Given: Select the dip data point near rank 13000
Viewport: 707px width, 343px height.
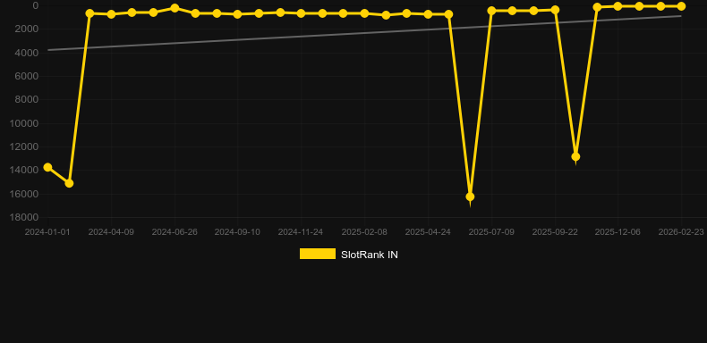Looking at the screenshot, I should (x=575, y=156).
